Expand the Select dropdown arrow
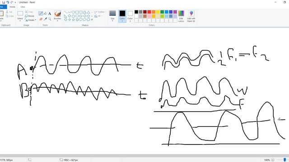The width and height of the screenshot is (289, 162). point(20,21)
